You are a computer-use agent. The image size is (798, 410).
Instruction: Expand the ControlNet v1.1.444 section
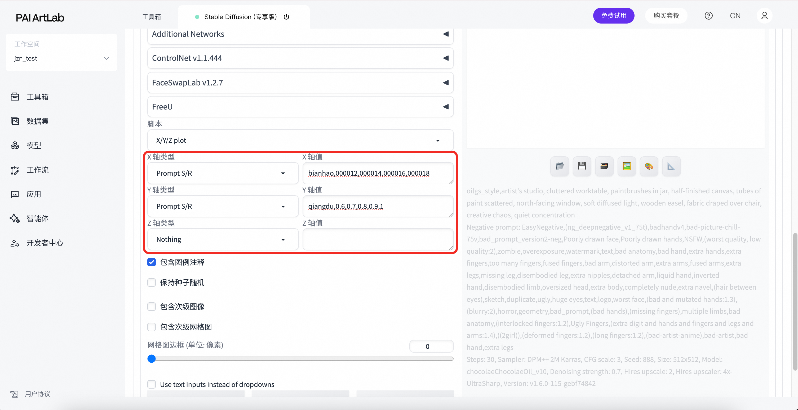coord(300,58)
